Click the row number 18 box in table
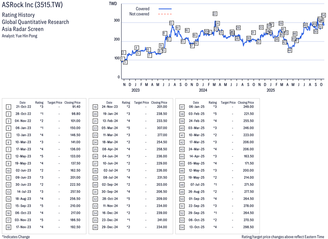Viewport: 328px width, 239px height. click(8, 227)
